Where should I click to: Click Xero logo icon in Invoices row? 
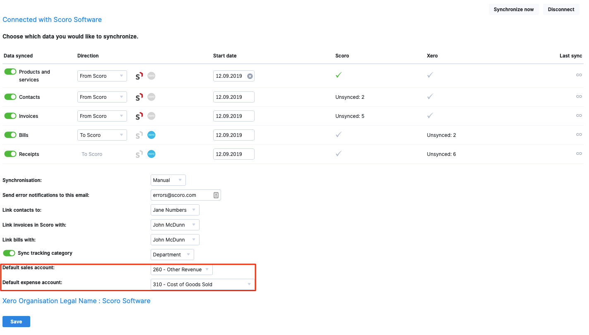(151, 116)
